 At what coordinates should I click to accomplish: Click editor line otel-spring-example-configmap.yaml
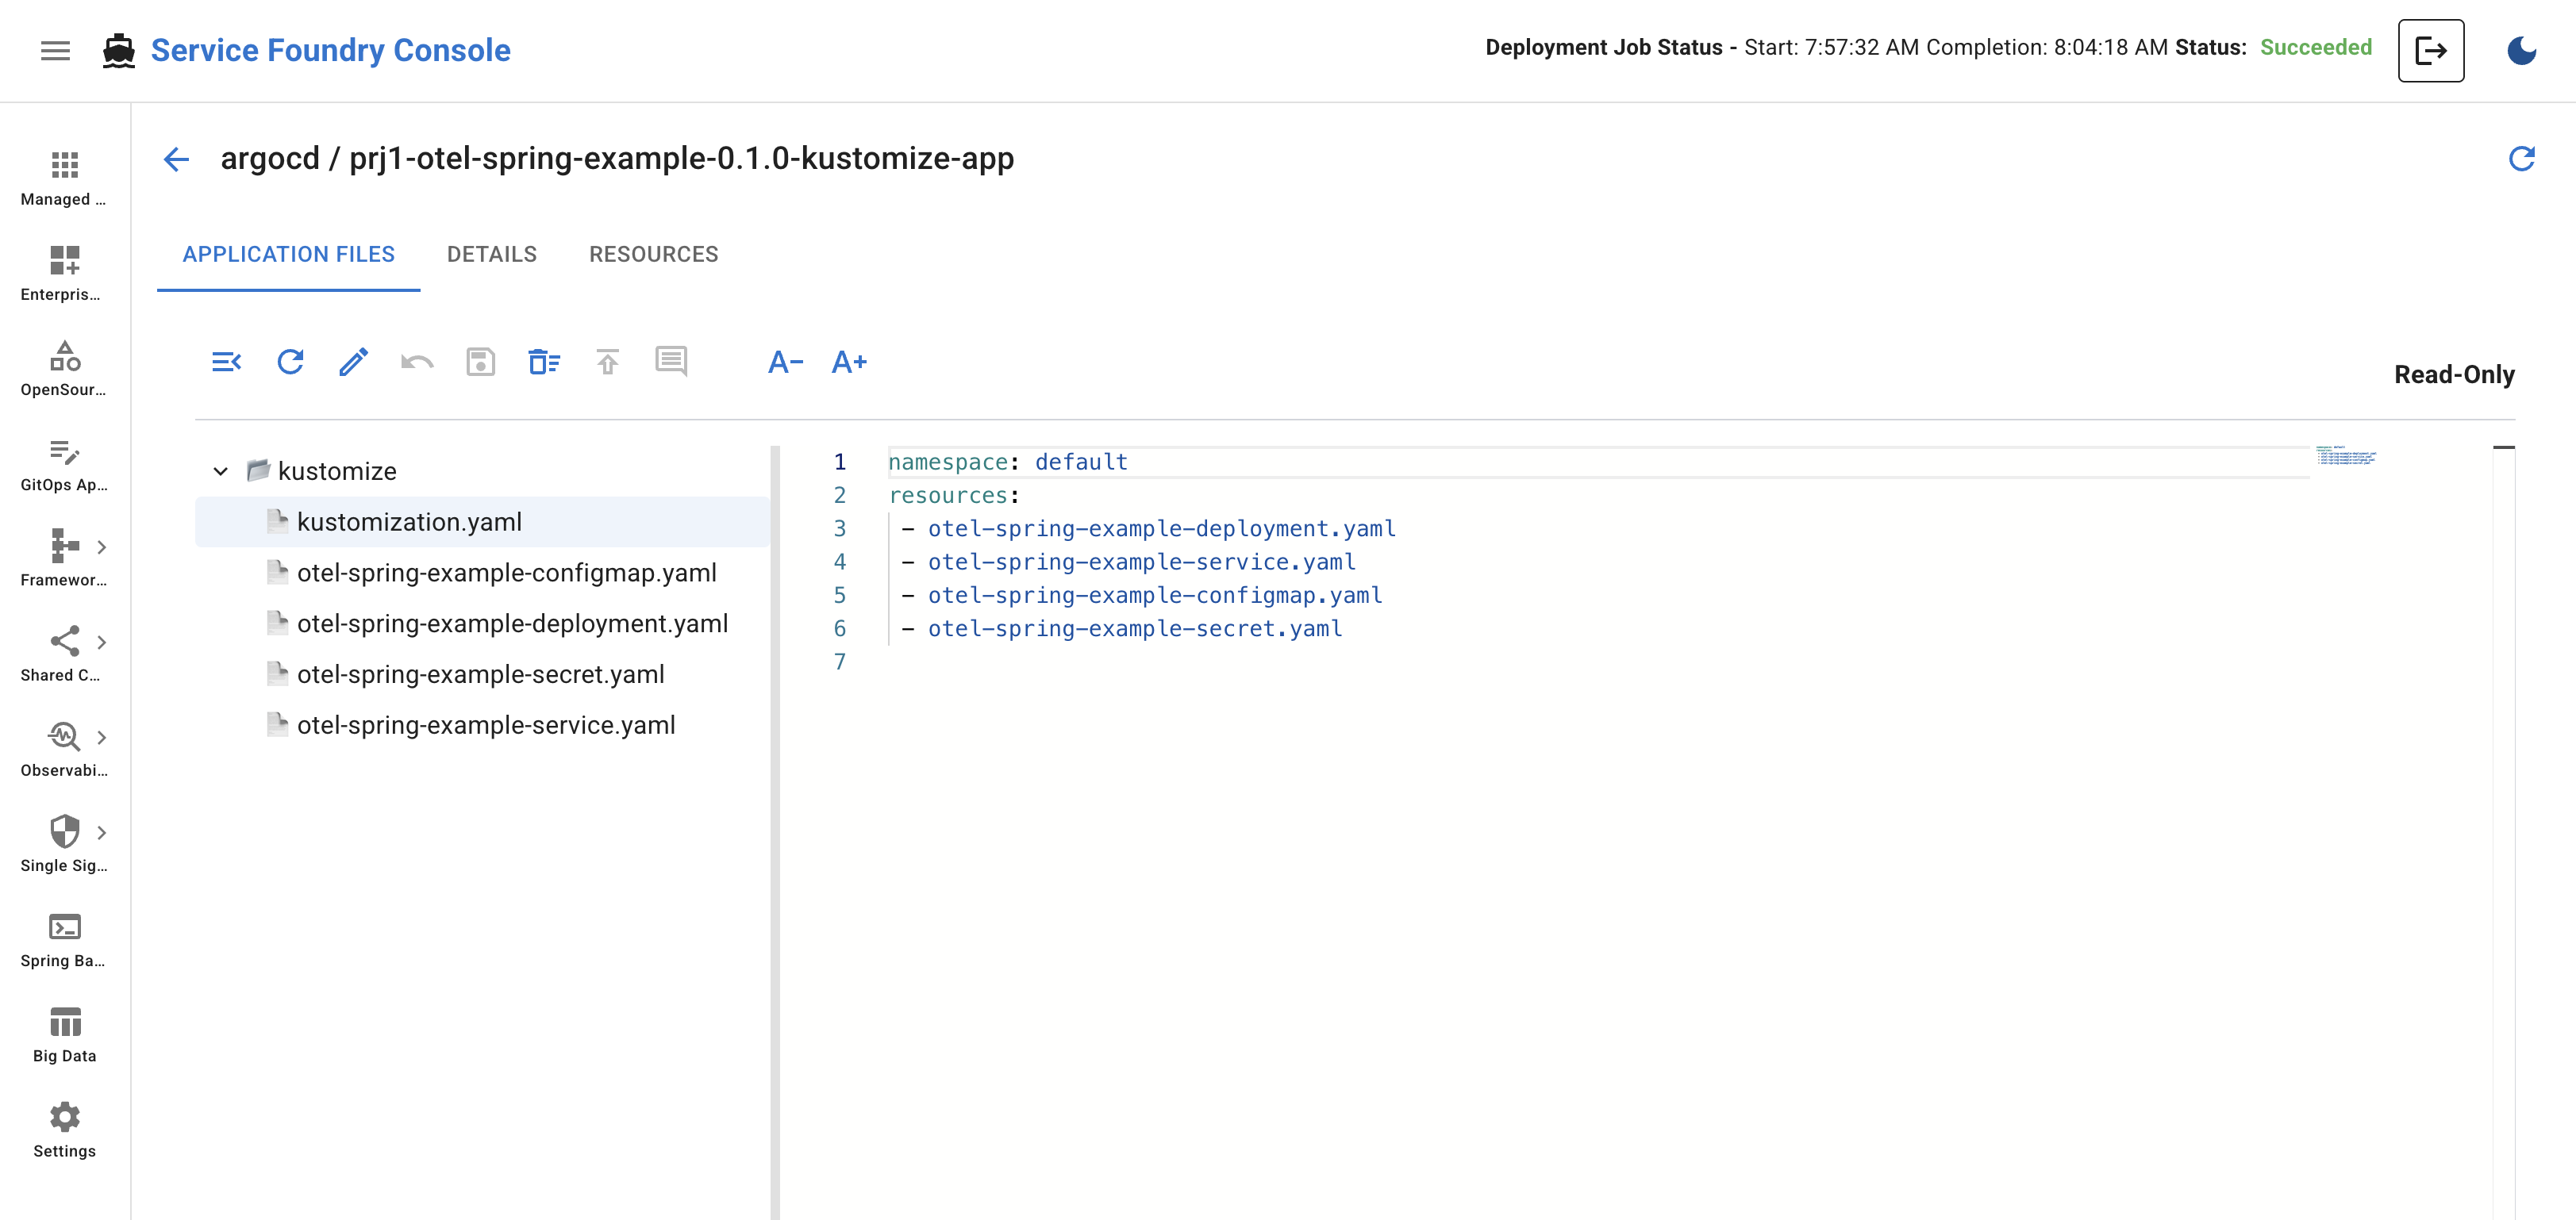1155,596
